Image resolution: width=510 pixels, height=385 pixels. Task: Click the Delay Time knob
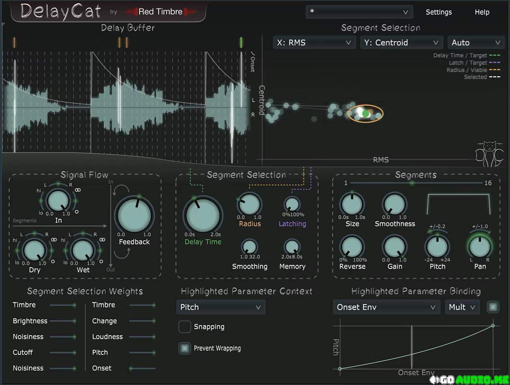tap(203, 216)
